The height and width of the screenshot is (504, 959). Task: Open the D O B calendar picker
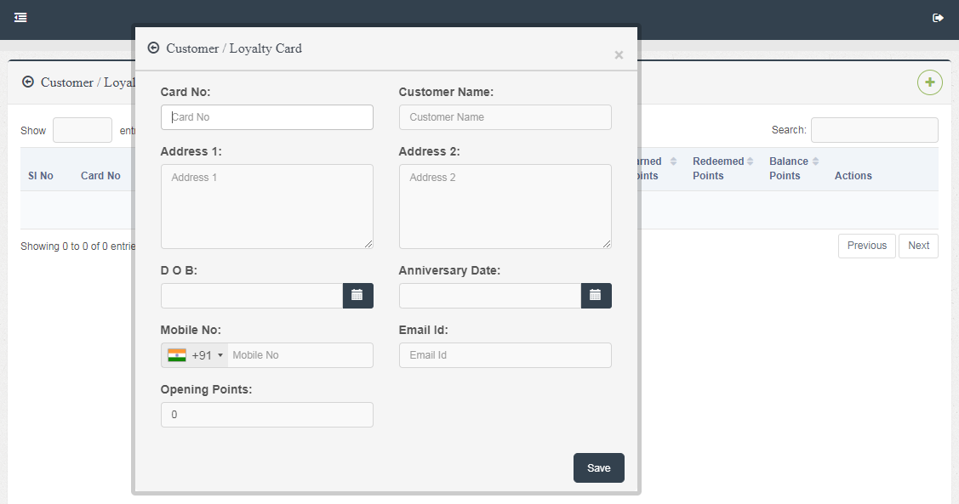357,296
